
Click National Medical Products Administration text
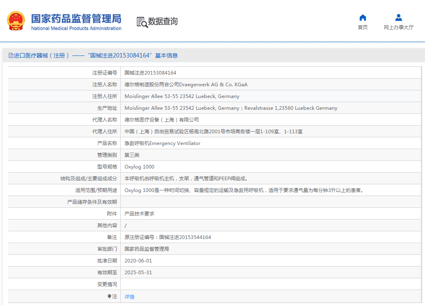pyautogui.click(x=76, y=28)
